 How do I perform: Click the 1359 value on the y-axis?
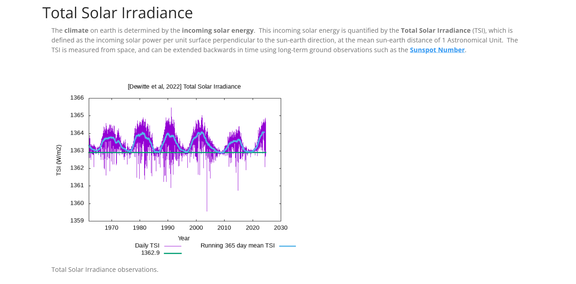coord(77,221)
